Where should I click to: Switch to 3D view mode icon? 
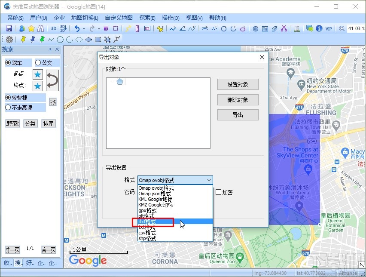click(x=54, y=29)
